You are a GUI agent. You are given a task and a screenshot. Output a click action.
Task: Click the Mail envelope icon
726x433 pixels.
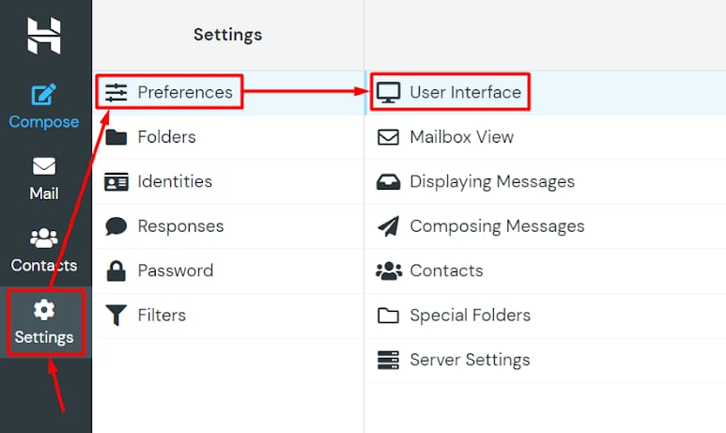44,166
